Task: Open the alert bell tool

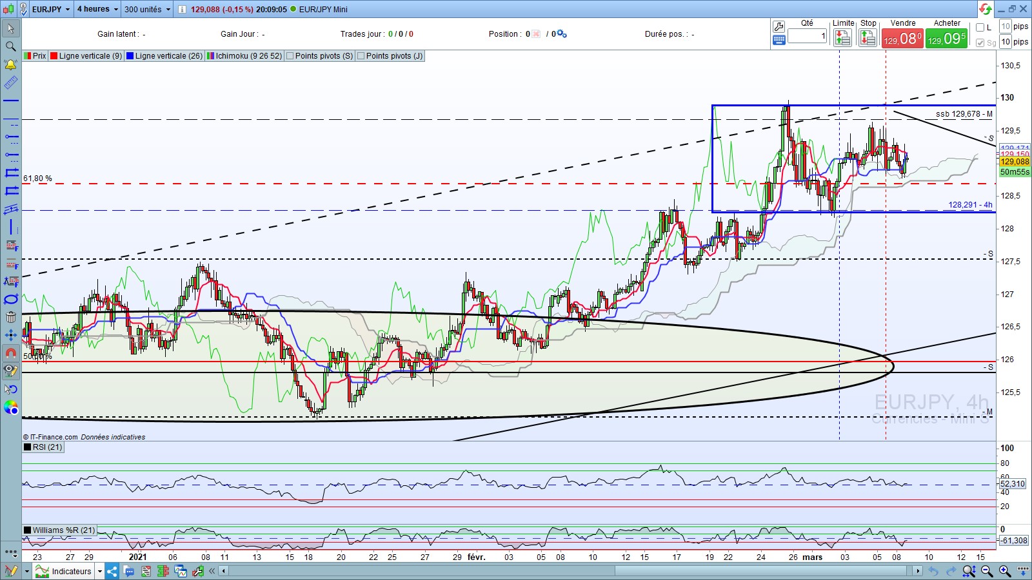Action: pos(11,64)
